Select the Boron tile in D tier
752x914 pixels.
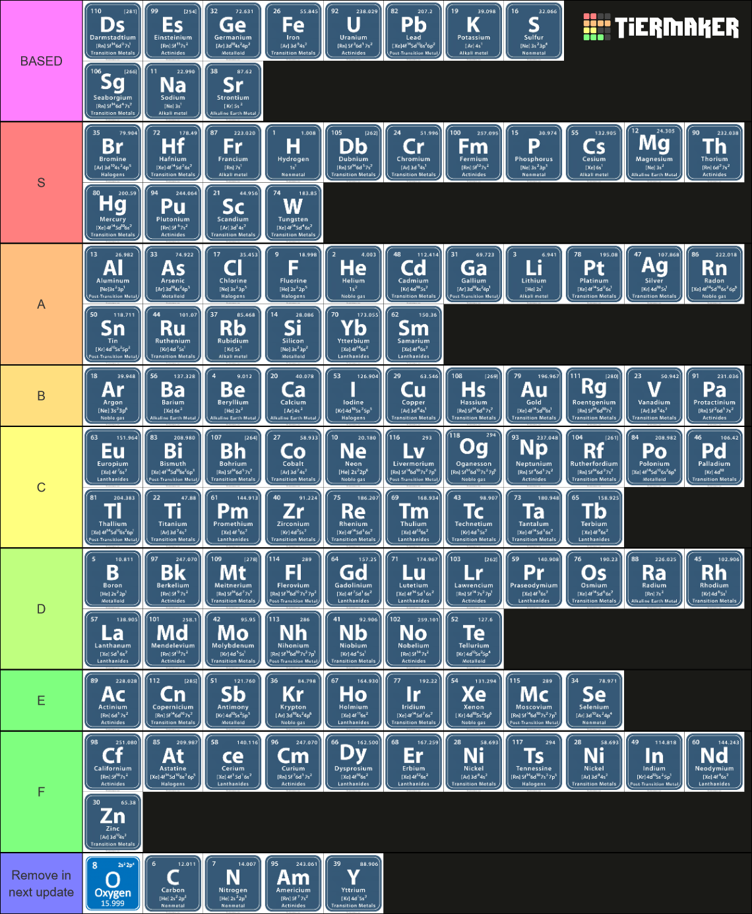pos(112,579)
